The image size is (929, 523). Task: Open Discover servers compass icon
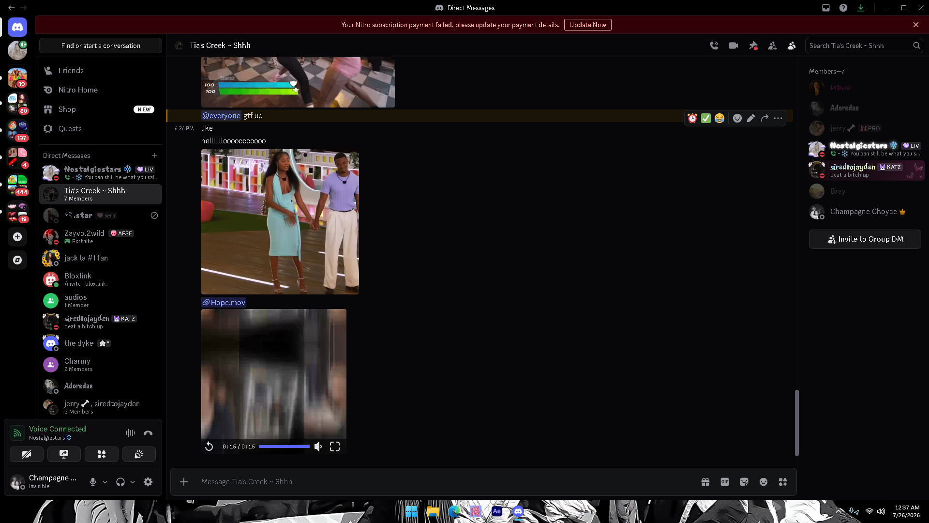pyautogui.click(x=17, y=260)
